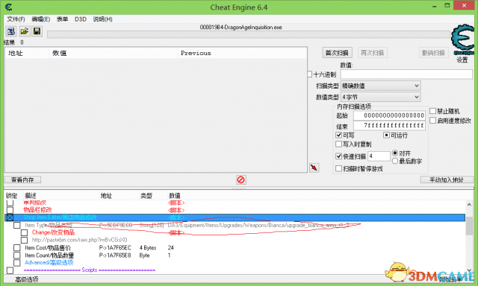Click the 设置 label under the logo

(462, 60)
